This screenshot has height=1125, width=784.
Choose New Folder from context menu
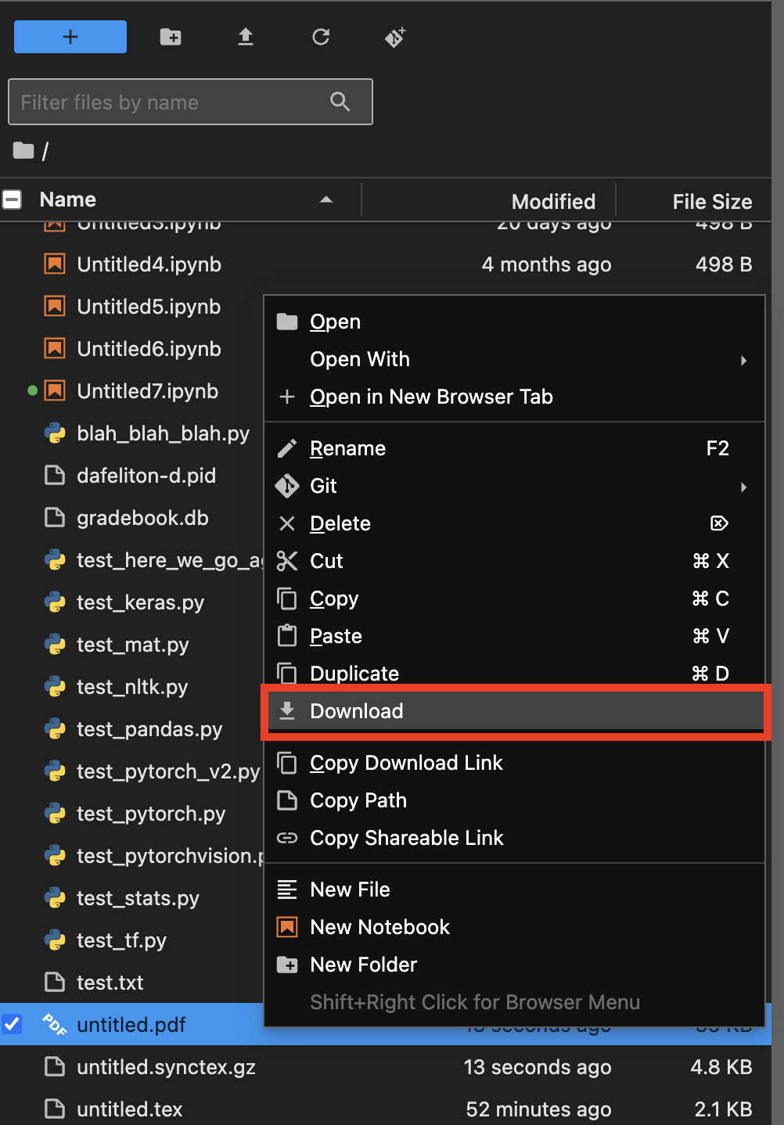(x=514, y=965)
